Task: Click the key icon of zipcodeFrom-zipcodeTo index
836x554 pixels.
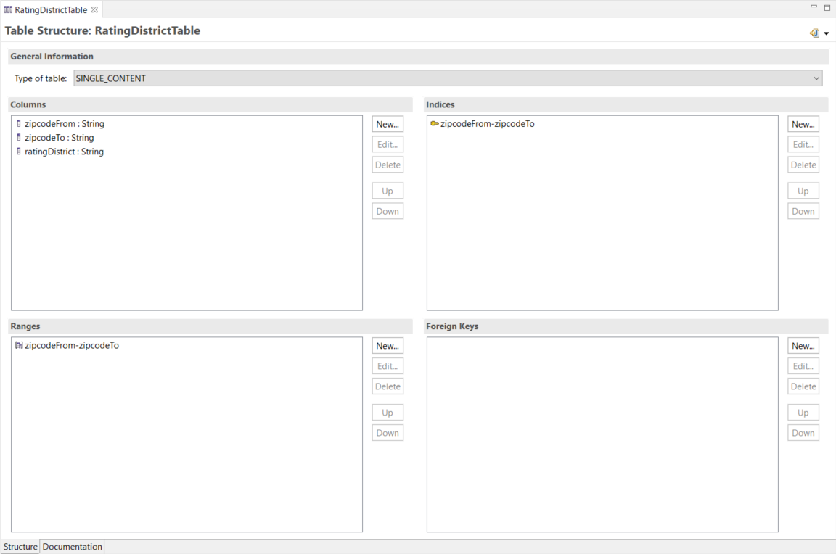Action: [x=434, y=124]
